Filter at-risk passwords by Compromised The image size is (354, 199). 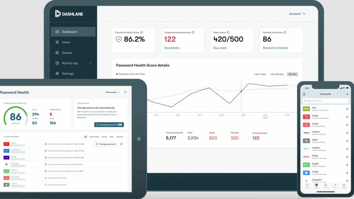(94, 137)
